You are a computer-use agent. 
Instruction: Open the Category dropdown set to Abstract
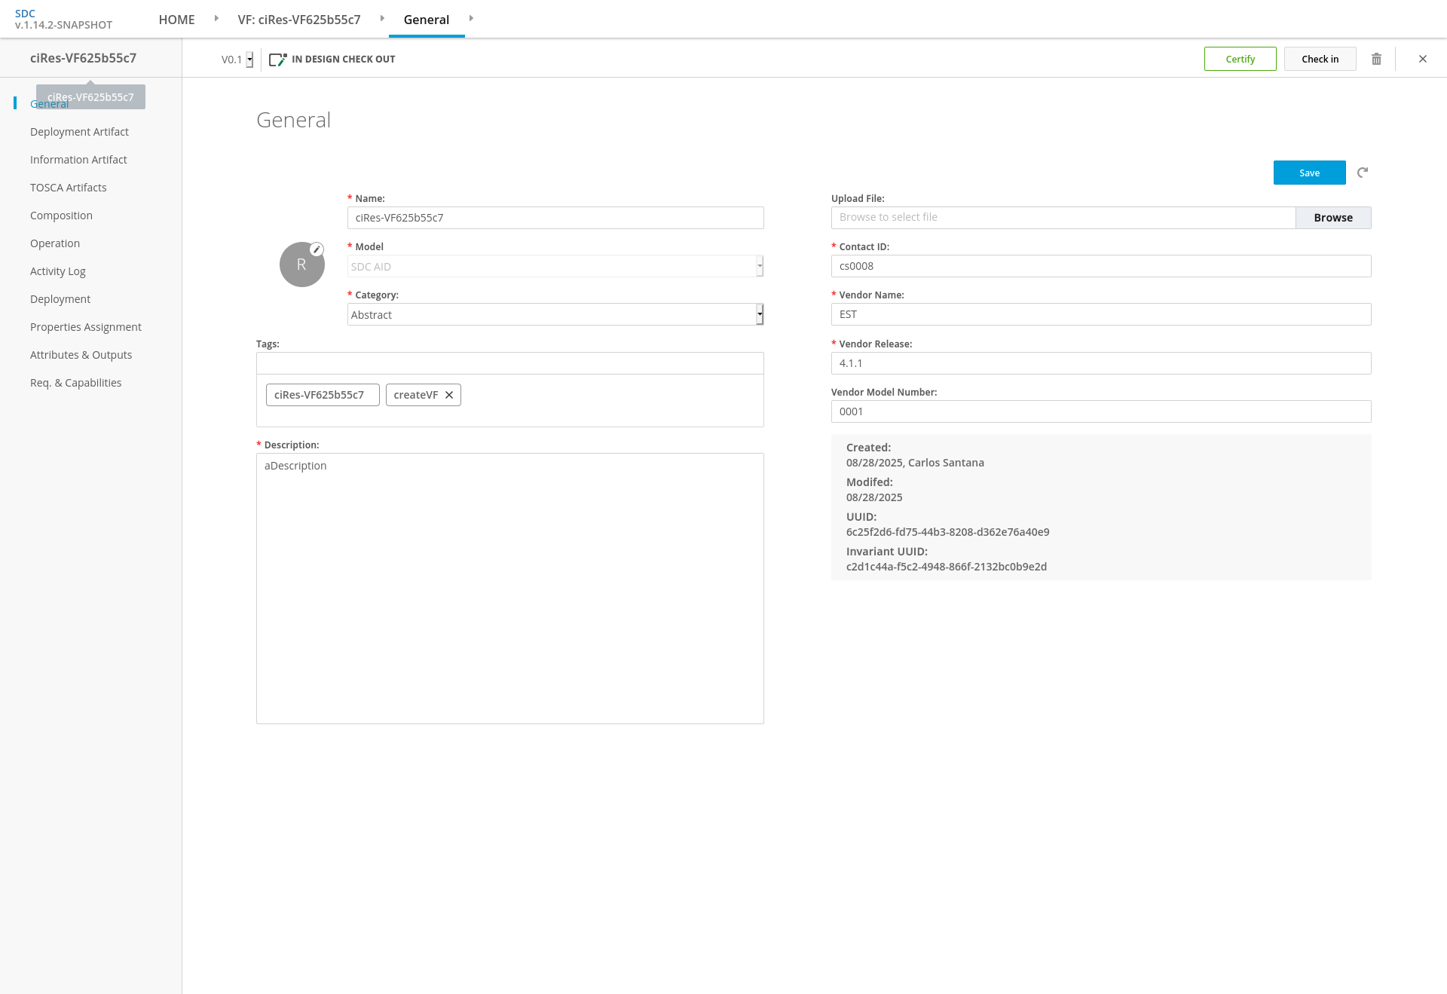tap(555, 314)
